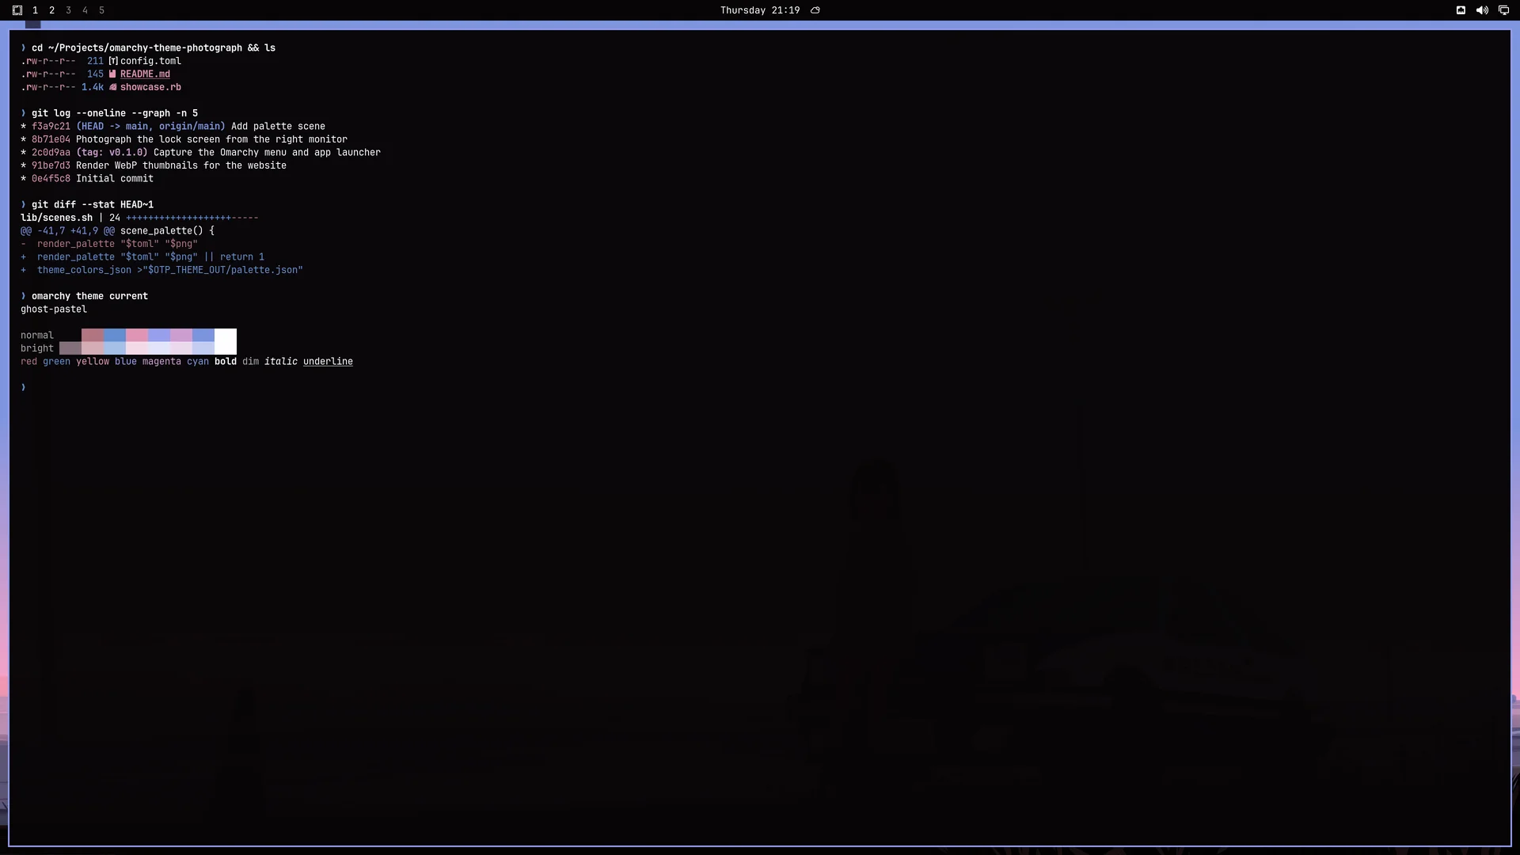The height and width of the screenshot is (855, 1520).
Task: Click the Thursday 21:19 clock
Action: coord(760,10)
